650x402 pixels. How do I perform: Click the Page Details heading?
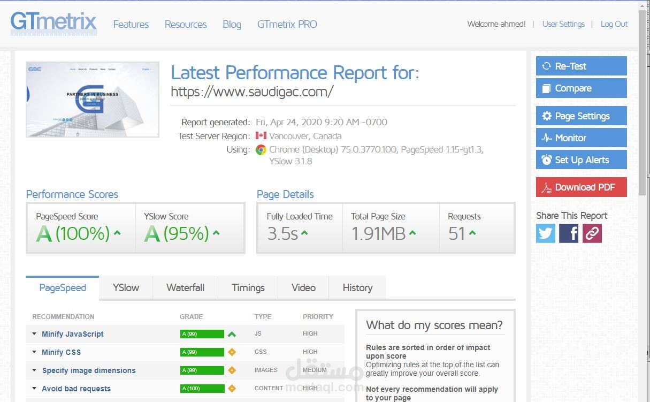(285, 194)
